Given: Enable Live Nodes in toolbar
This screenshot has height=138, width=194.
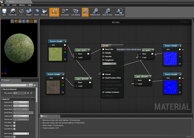Looking at the screenshot, I should [65, 12].
